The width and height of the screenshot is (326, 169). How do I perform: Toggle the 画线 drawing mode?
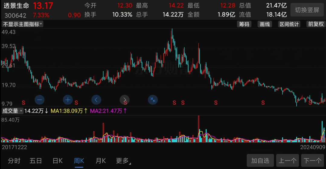265,24
